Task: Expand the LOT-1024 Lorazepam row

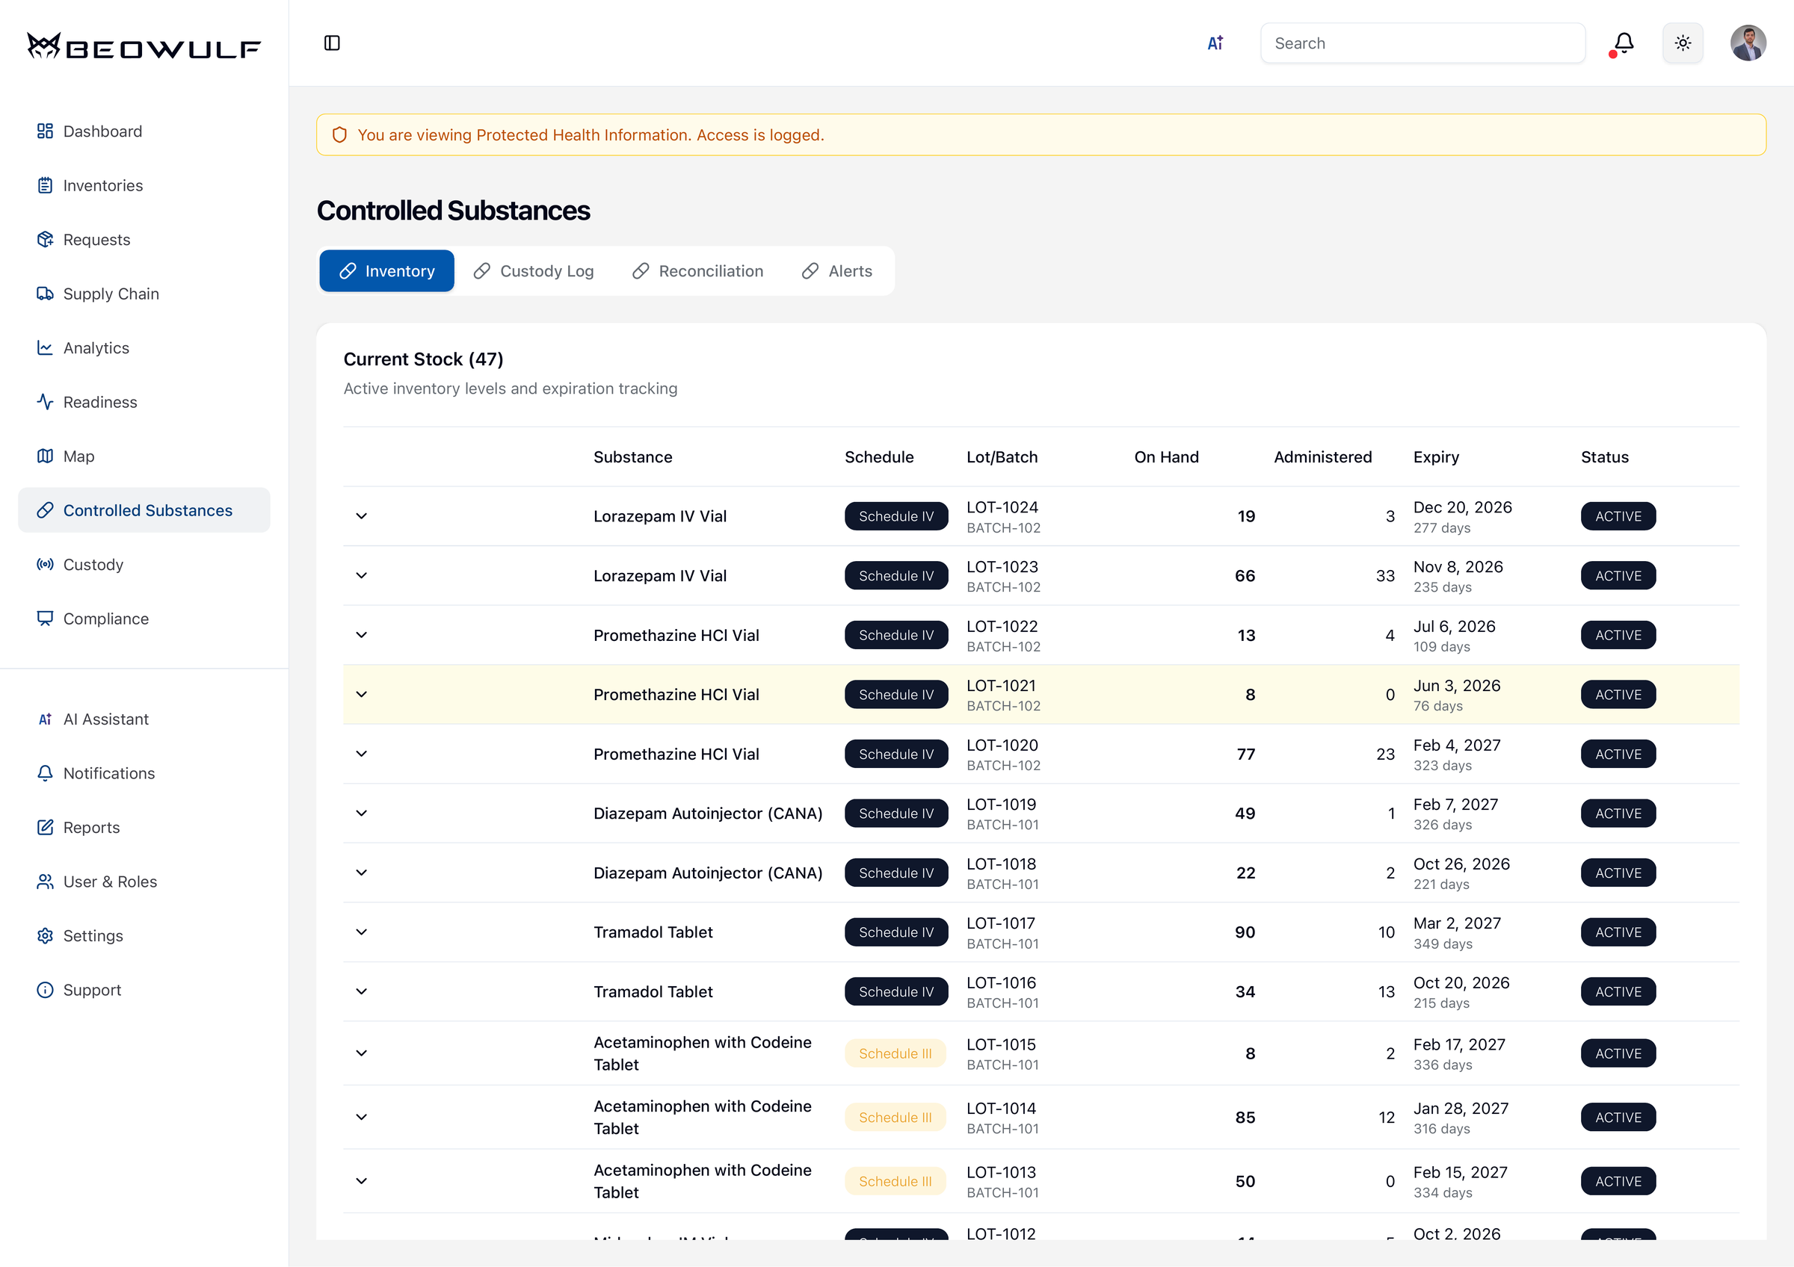Action: (361, 516)
